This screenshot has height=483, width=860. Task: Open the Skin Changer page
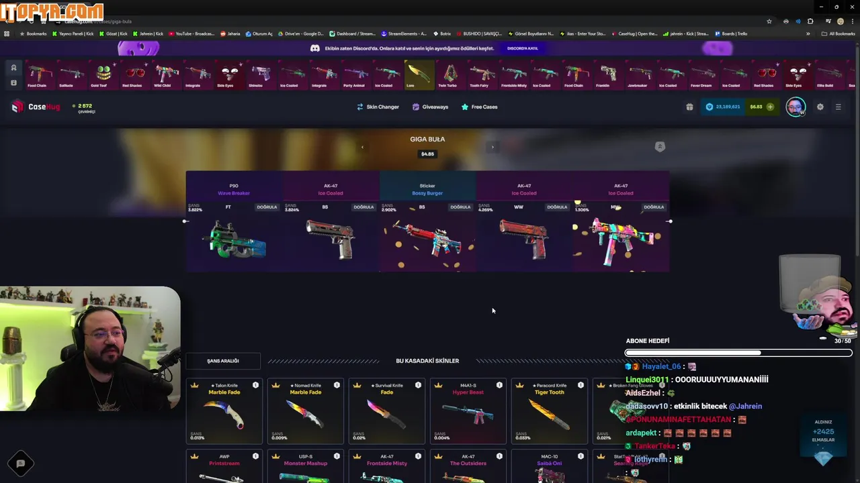[x=378, y=107]
